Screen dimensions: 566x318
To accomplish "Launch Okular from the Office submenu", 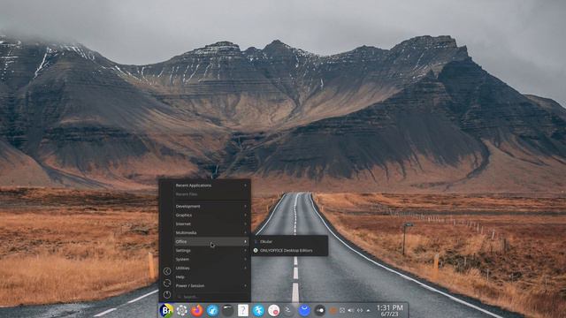I will point(290,241).
